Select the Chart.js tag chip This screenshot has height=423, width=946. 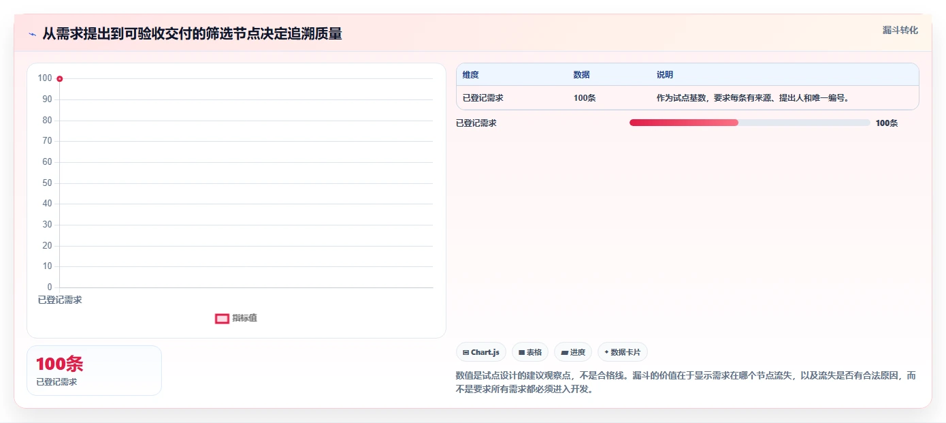coord(481,352)
